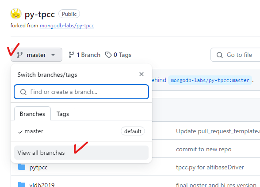
Task: Click the Switch branches/tags heading
Action: [47, 75]
